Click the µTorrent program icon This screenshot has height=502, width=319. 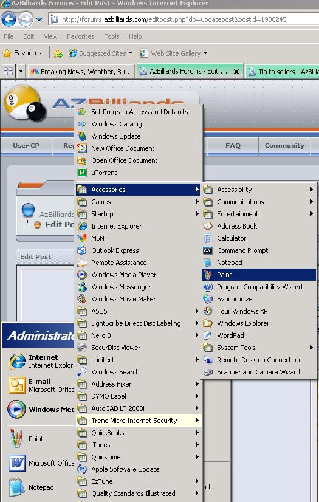coord(82,173)
